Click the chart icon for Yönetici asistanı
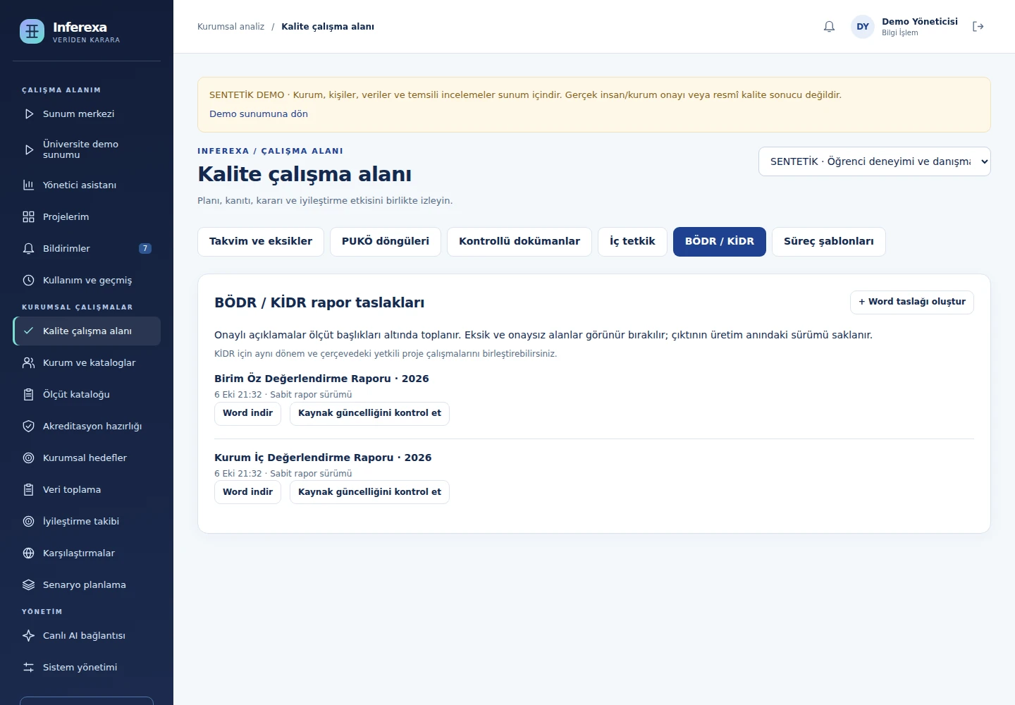 pyautogui.click(x=29, y=185)
